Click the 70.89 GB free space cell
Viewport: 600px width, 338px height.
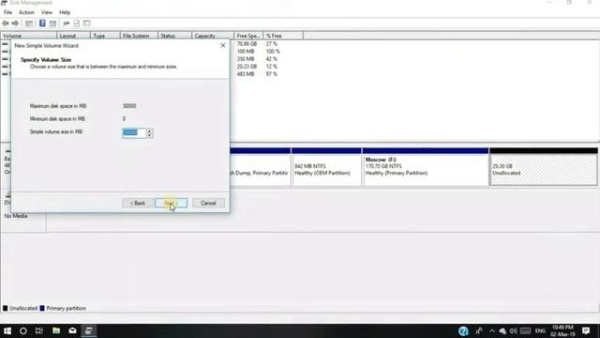[x=247, y=44]
